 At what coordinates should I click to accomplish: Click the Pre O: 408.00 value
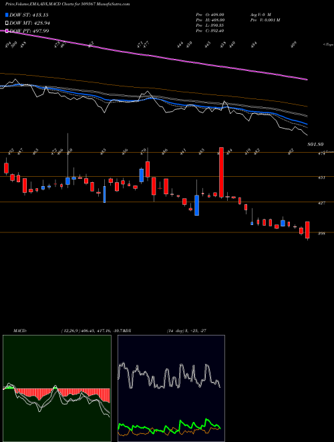(x=210, y=15)
